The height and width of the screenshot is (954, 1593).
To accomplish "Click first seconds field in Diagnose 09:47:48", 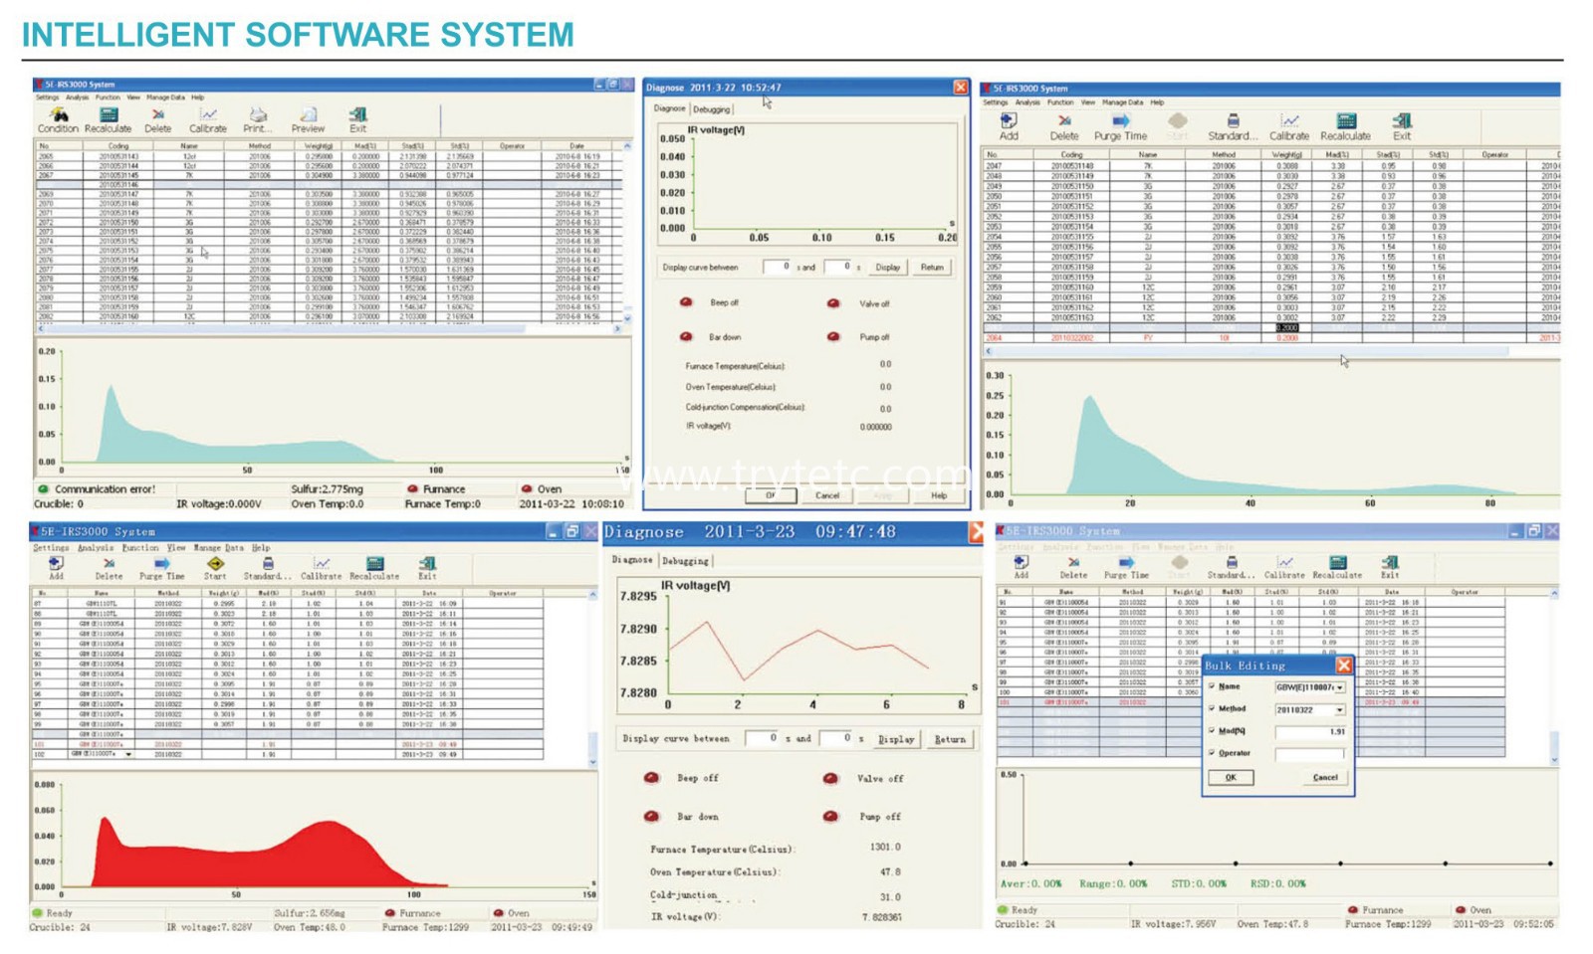I will (x=763, y=739).
